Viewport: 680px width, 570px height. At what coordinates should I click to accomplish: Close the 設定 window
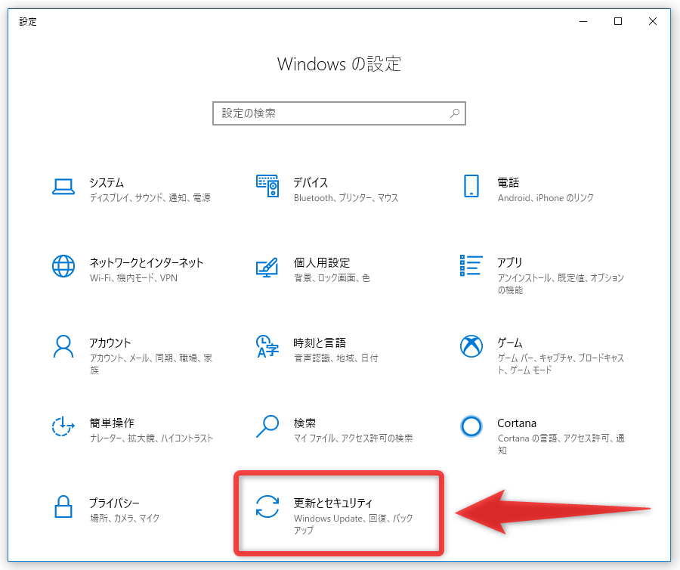pyautogui.click(x=653, y=21)
